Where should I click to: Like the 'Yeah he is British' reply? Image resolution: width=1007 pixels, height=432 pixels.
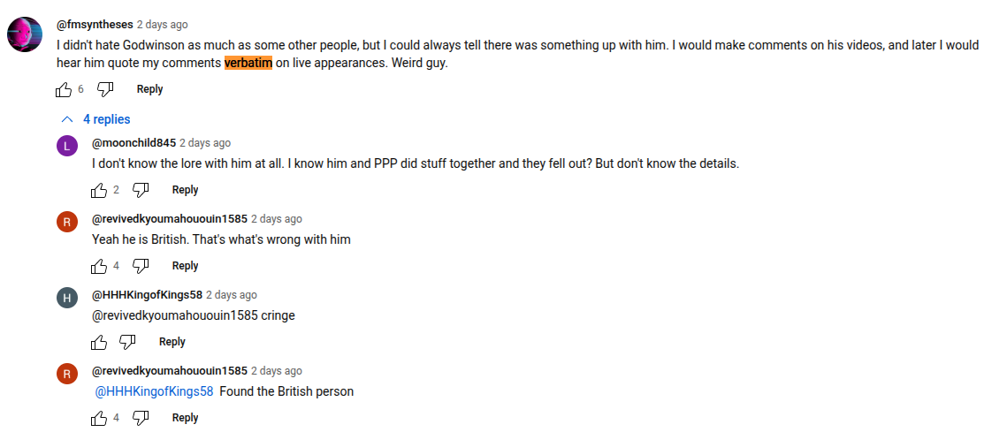click(x=99, y=266)
